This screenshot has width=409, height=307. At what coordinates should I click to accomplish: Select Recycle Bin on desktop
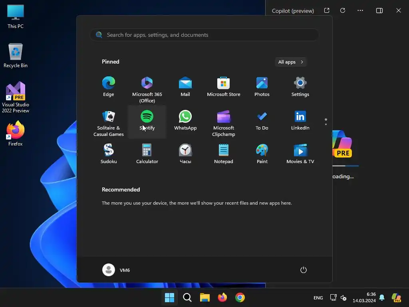click(x=16, y=56)
